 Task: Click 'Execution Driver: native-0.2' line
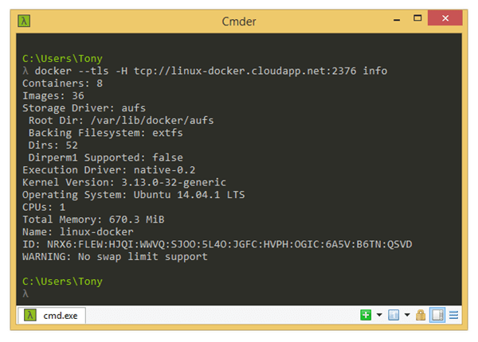[109, 169]
